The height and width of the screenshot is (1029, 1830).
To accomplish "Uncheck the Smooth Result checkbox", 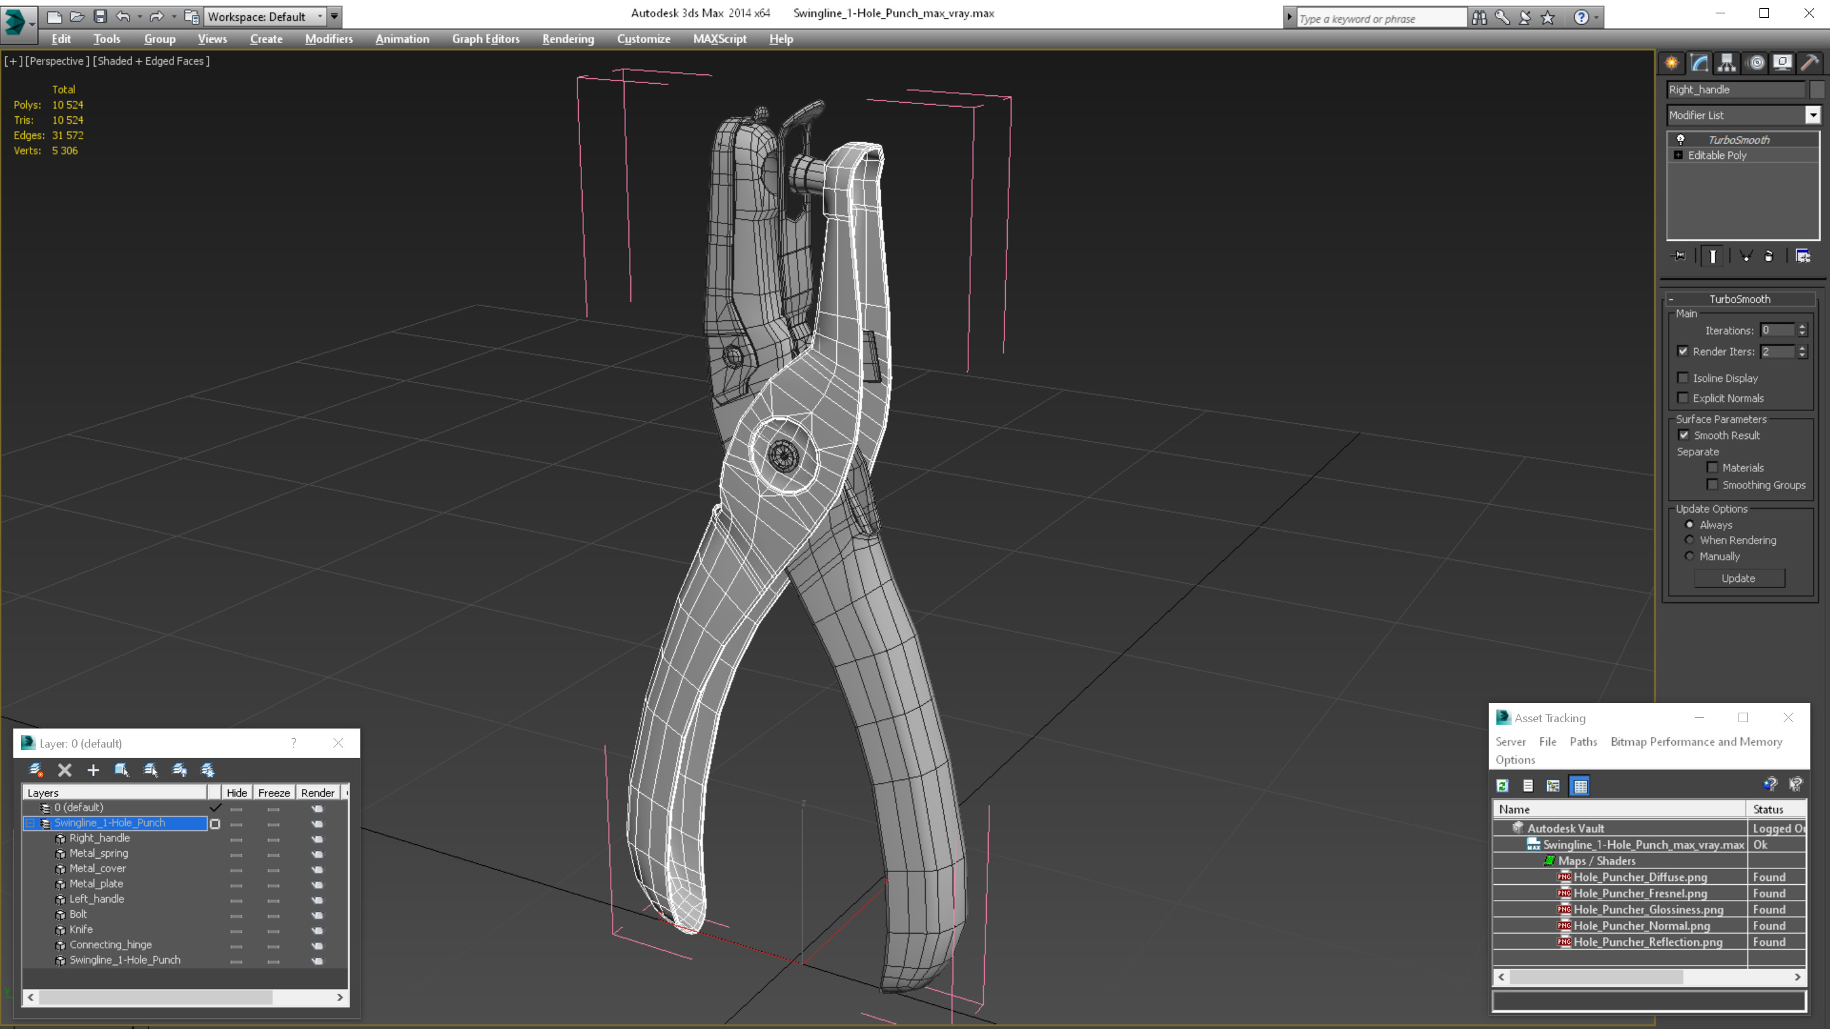I will 1684,435.
